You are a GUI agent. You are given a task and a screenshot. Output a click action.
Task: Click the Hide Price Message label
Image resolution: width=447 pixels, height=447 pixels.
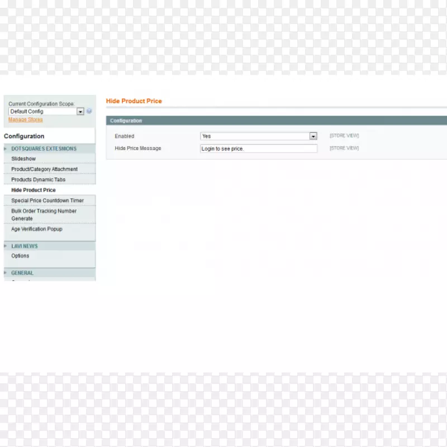coord(137,148)
